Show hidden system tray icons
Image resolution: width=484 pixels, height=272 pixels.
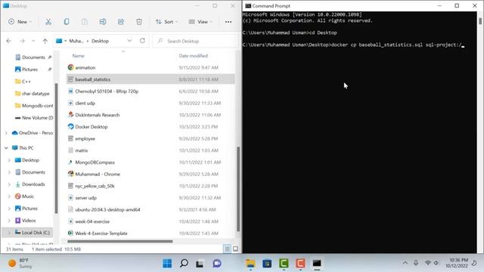pos(405,263)
